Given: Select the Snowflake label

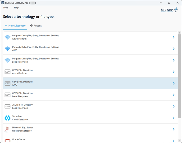Looking at the screenshot, I should click(x=17, y=116).
